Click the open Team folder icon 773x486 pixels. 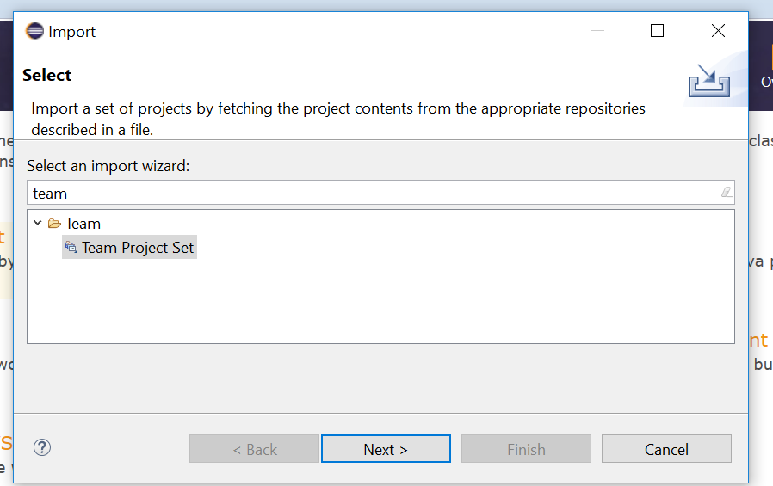point(54,224)
